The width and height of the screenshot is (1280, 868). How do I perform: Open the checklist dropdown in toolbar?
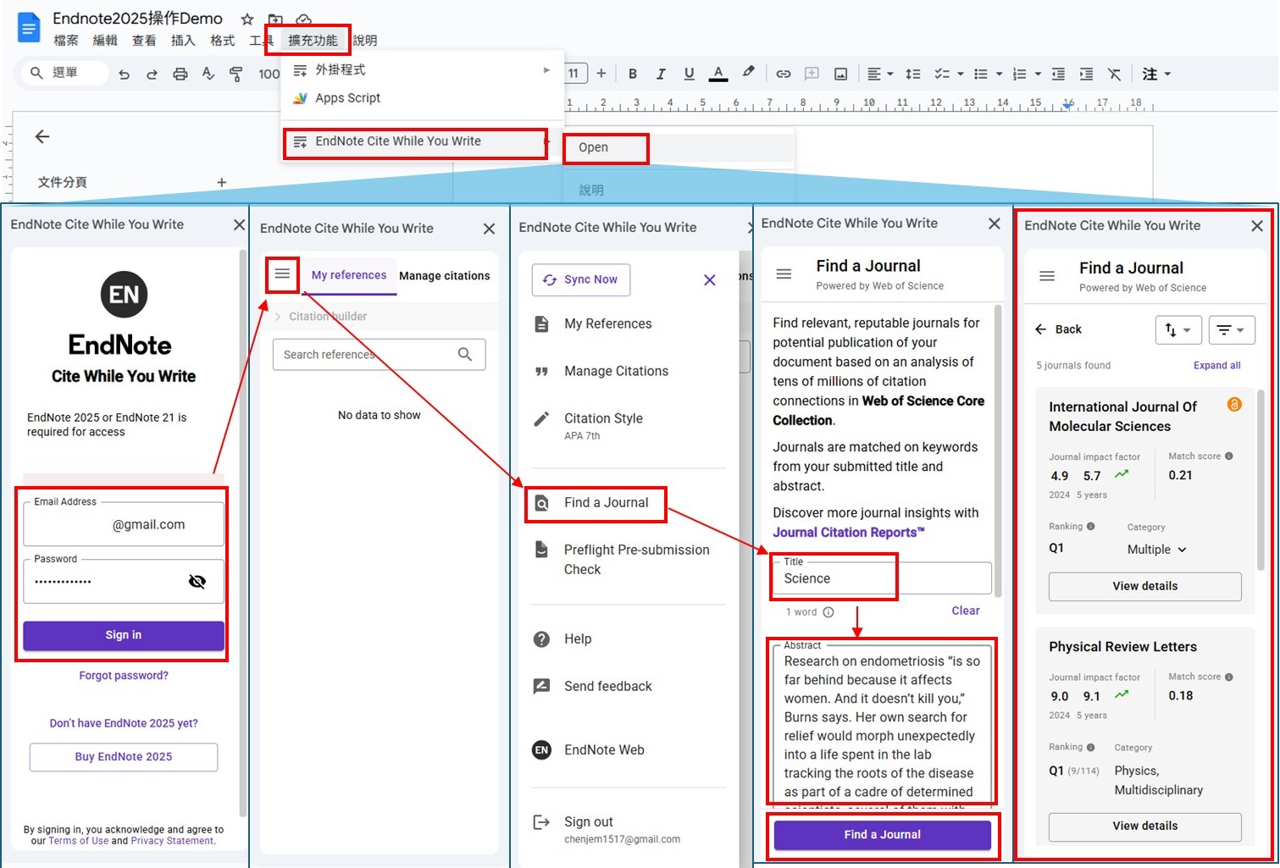coord(960,74)
